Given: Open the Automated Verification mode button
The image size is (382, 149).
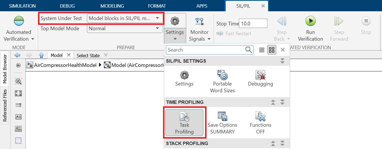Looking at the screenshot, I should tap(19, 28).
